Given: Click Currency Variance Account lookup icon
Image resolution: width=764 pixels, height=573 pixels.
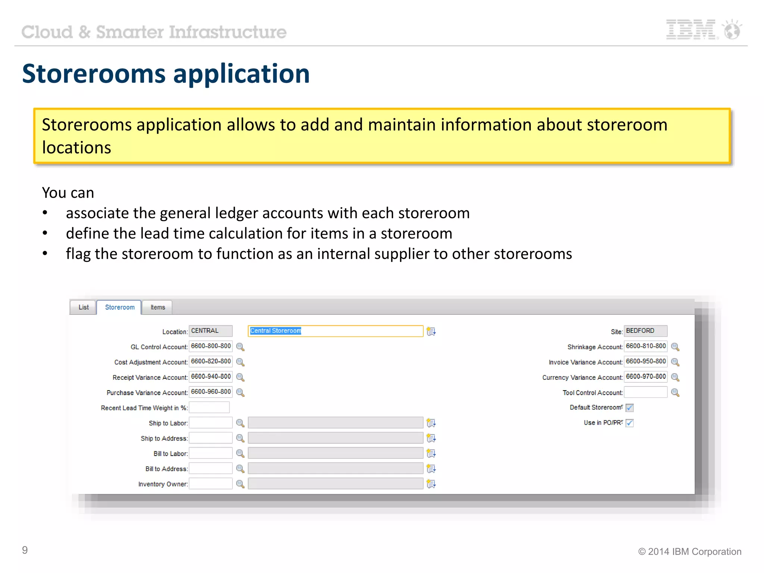Looking at the screenshot, I should coord(675,378).
